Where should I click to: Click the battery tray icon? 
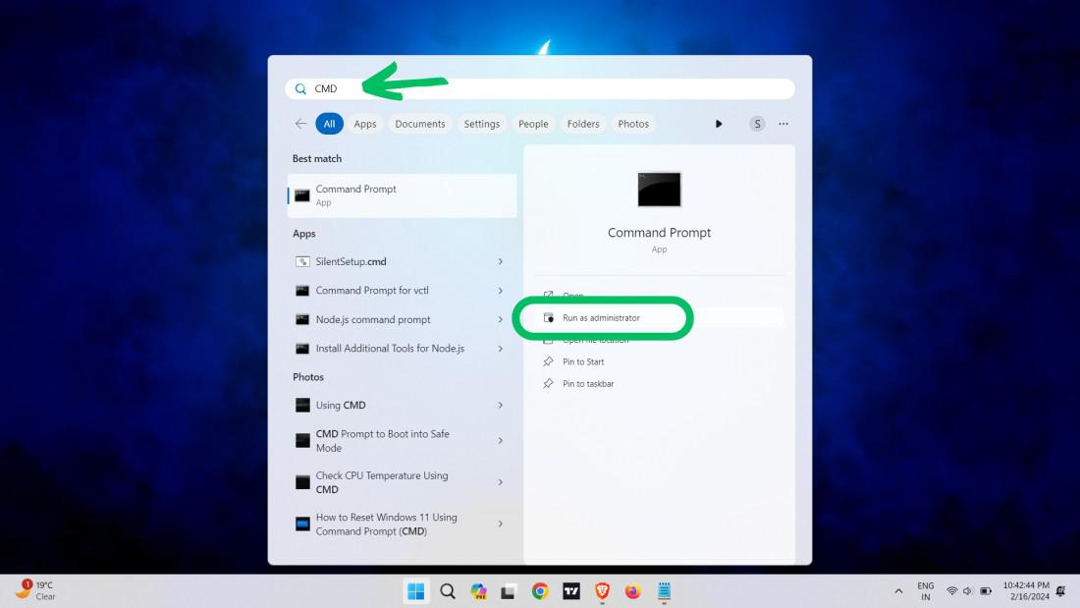click(x=986, y=591)
